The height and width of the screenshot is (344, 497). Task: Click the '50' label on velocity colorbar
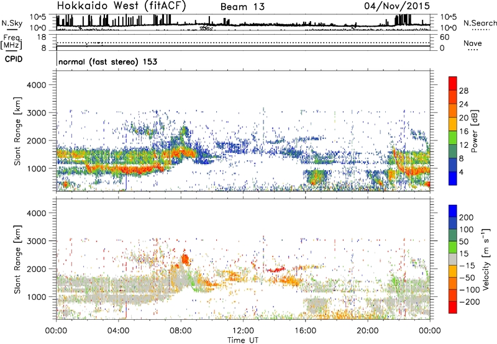coord(464,242)
